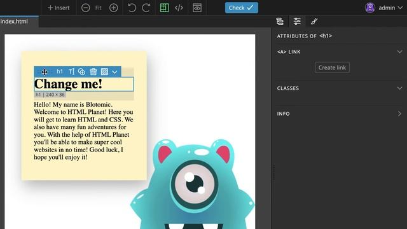The width and height of the screenshot is (407, 229).
Task: Click the Blotomic intro paragraph
Action: 83,131
